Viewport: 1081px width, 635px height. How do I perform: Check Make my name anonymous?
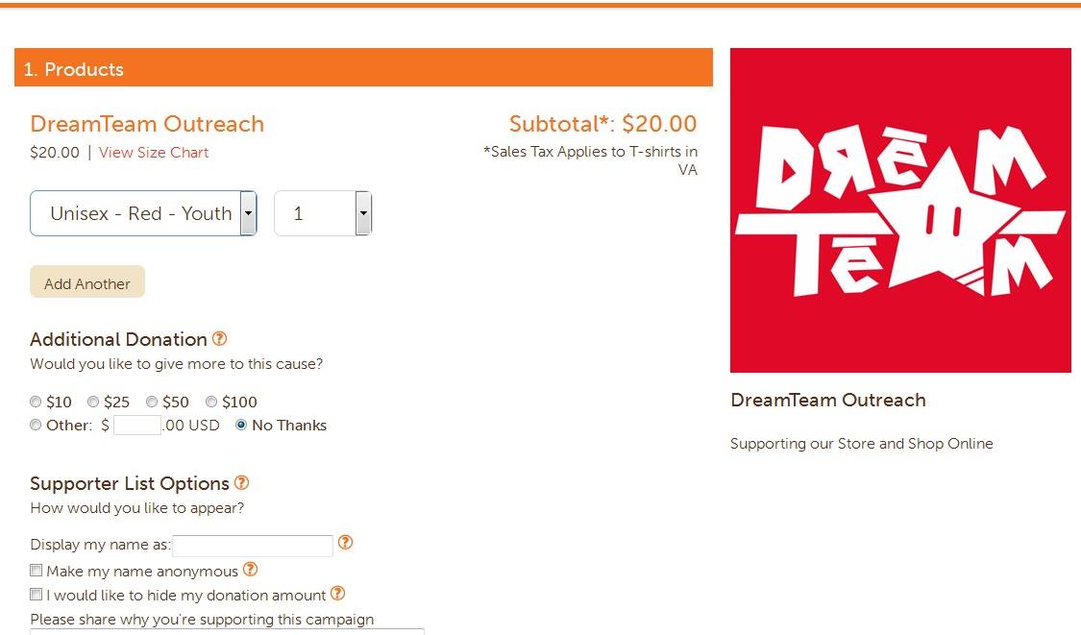[x=37, y=571]
